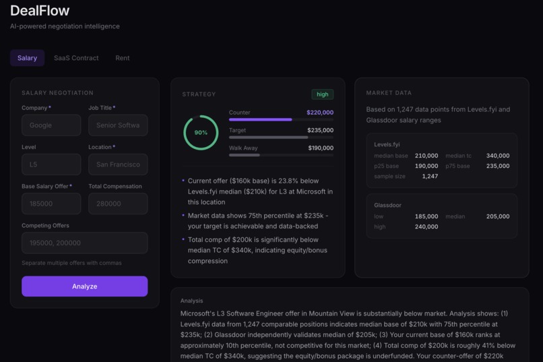Click 'Separate multiple offers with commas' hint

click(x=71, y=263)
